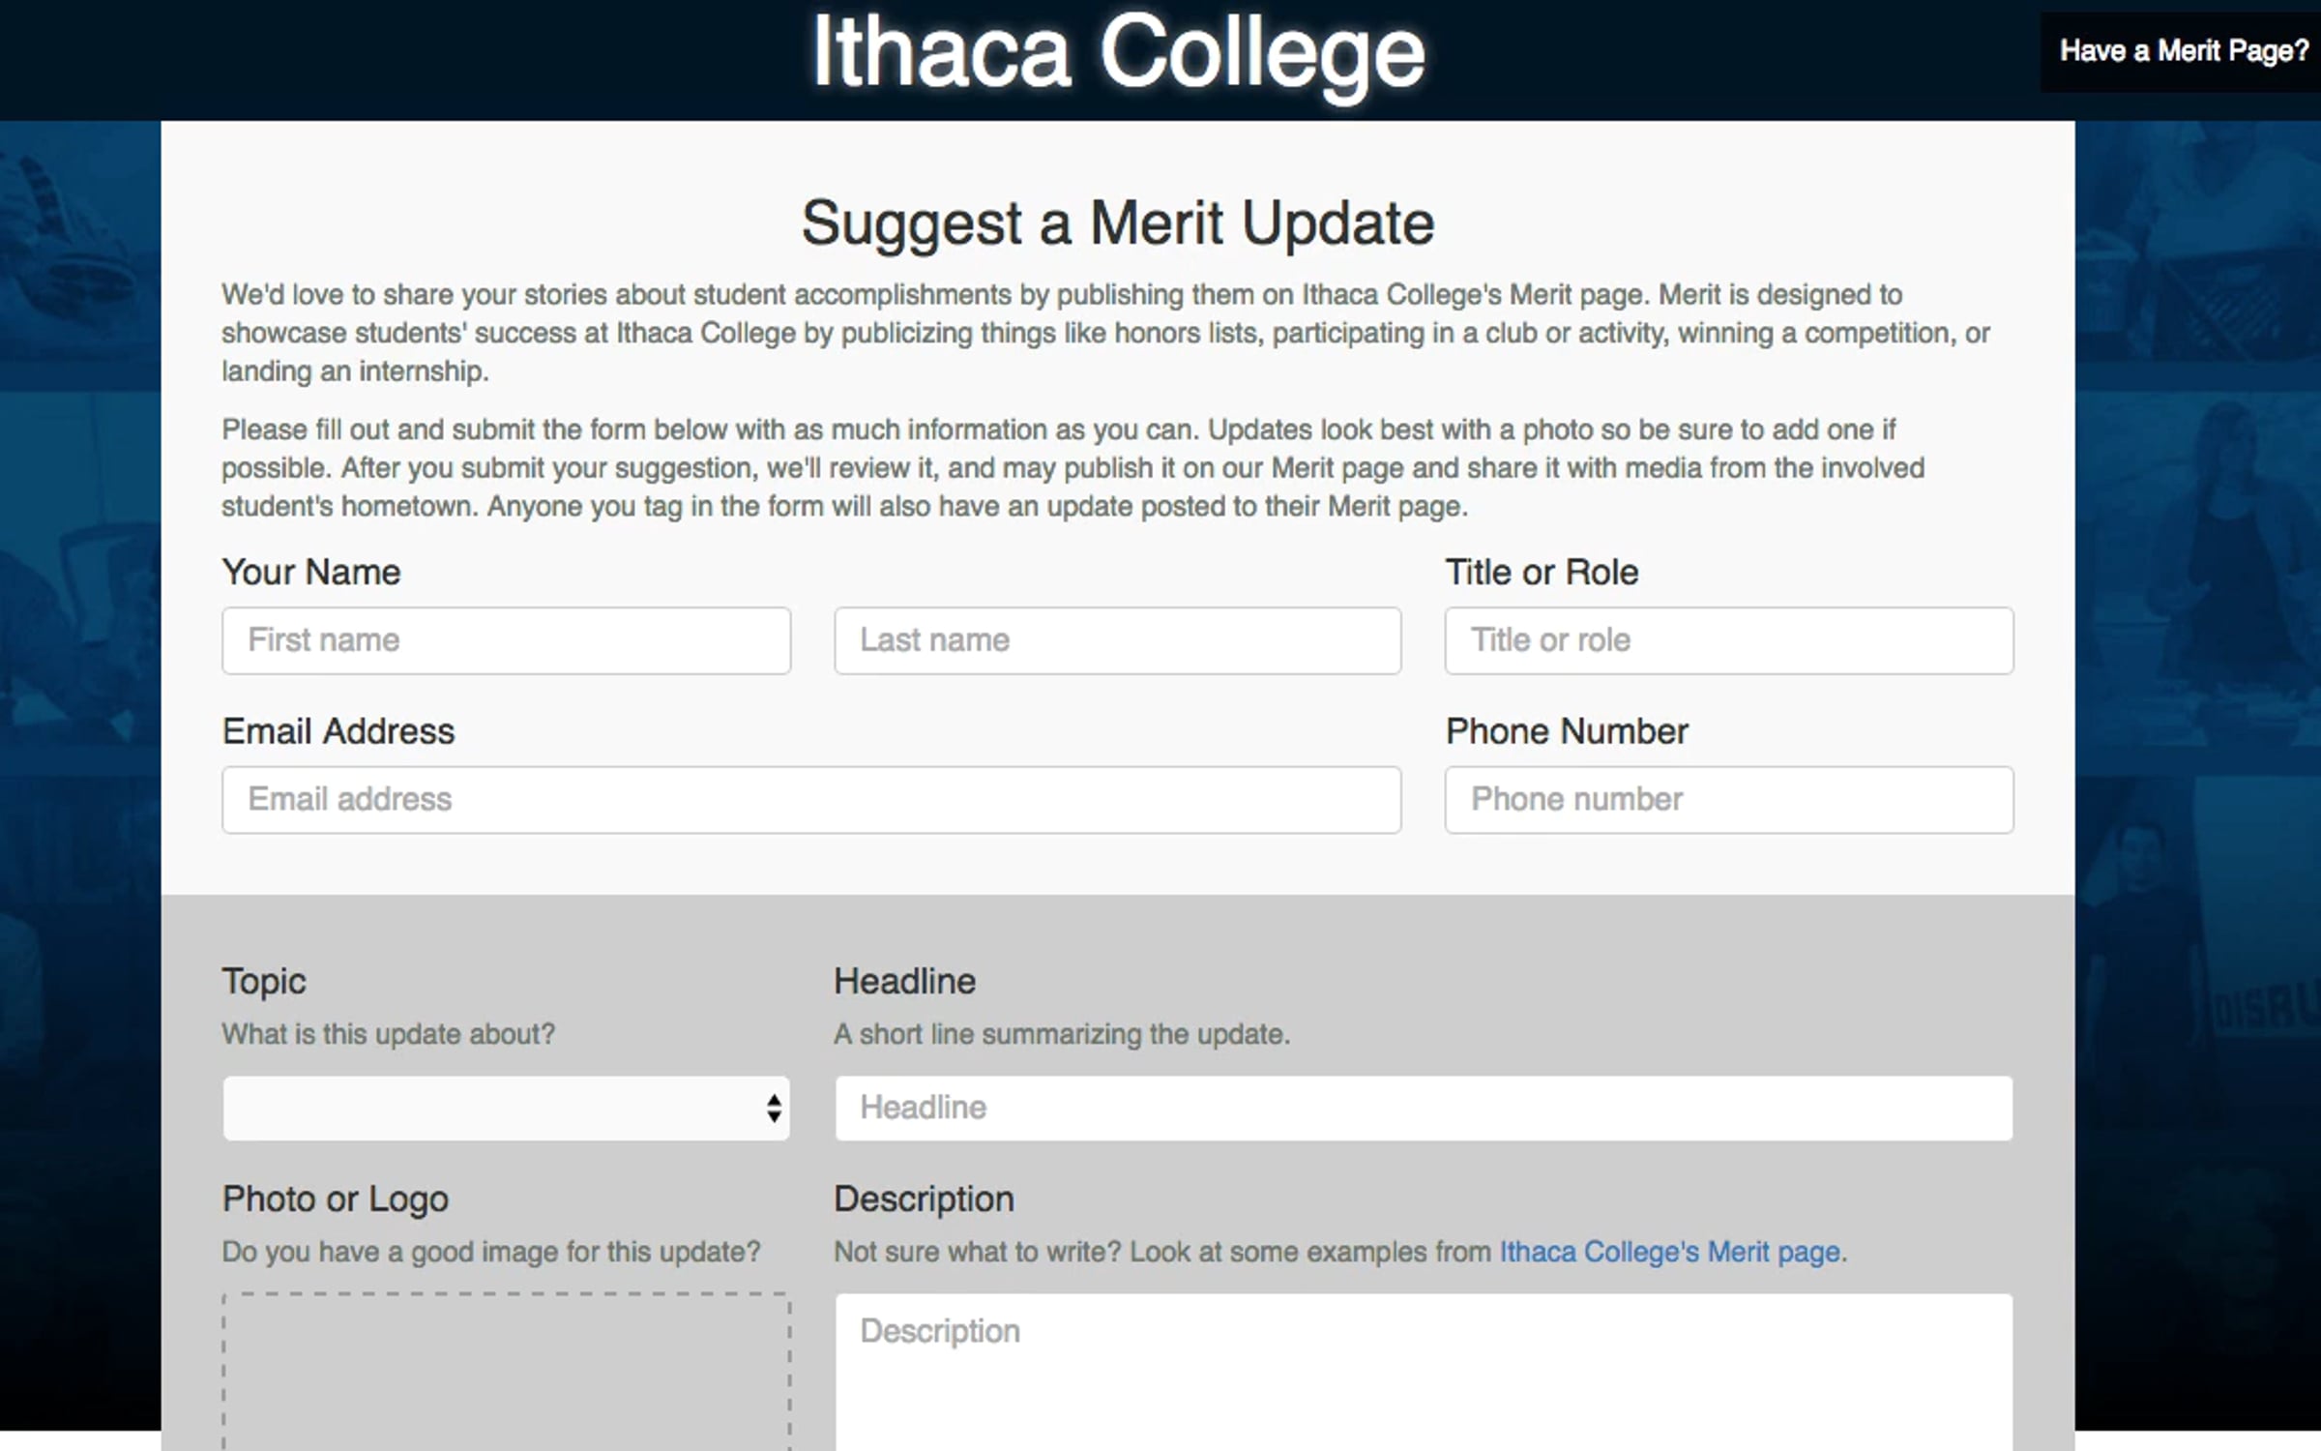Focus the First name field
Screen dimensions: 2321x1451
tap(507, 640)
